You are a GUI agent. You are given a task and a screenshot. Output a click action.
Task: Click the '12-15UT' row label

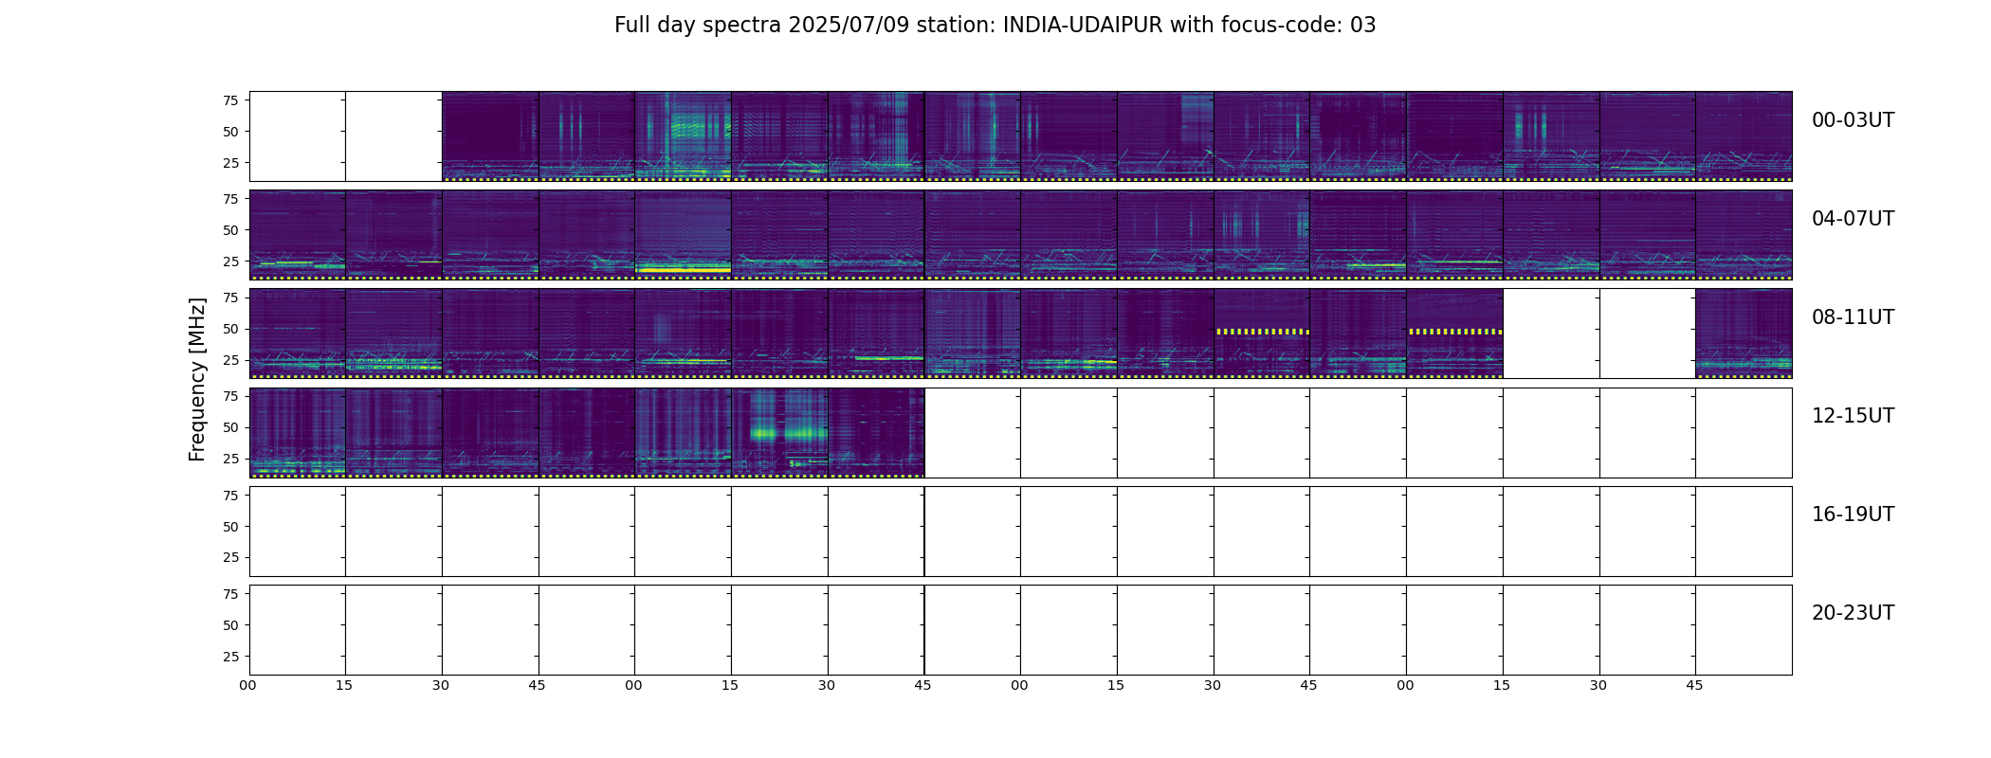click(1853, 416)
